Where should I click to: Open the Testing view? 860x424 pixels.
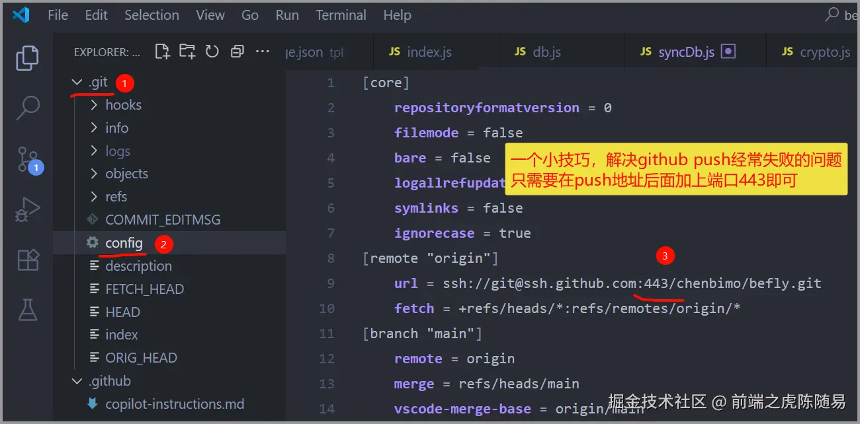(27, 308)
